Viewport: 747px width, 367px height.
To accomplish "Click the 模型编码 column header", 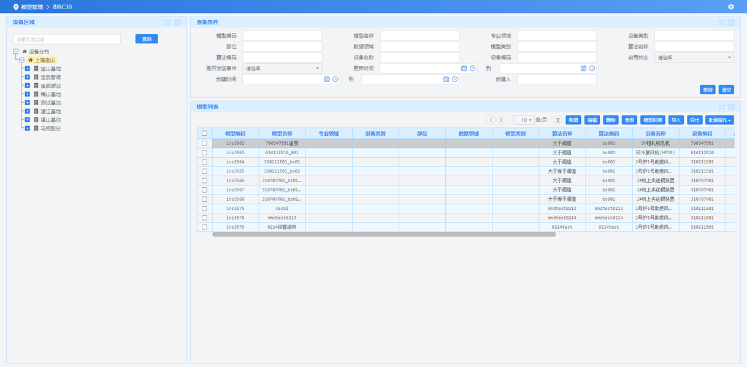I will 236,133.
